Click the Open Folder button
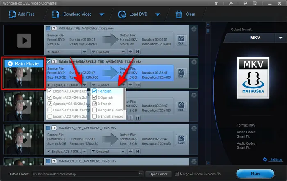Screen dimensions: 287x181 coord(158,174)
